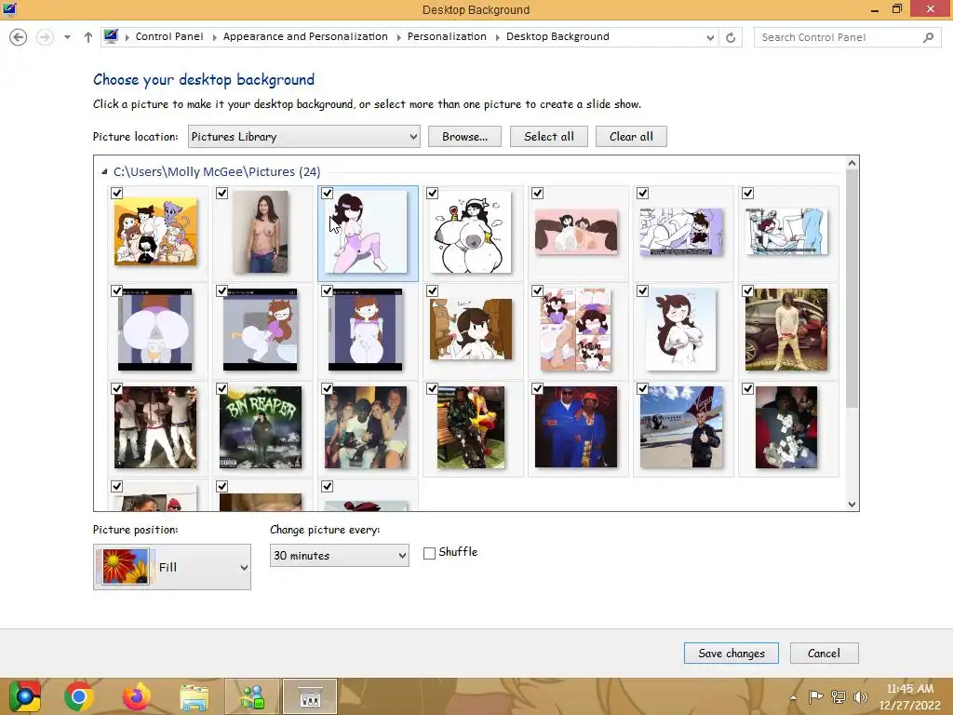This screenshot has width=953, height=715.
Task: Go back with the Back arrow
Action: (19, 37)
